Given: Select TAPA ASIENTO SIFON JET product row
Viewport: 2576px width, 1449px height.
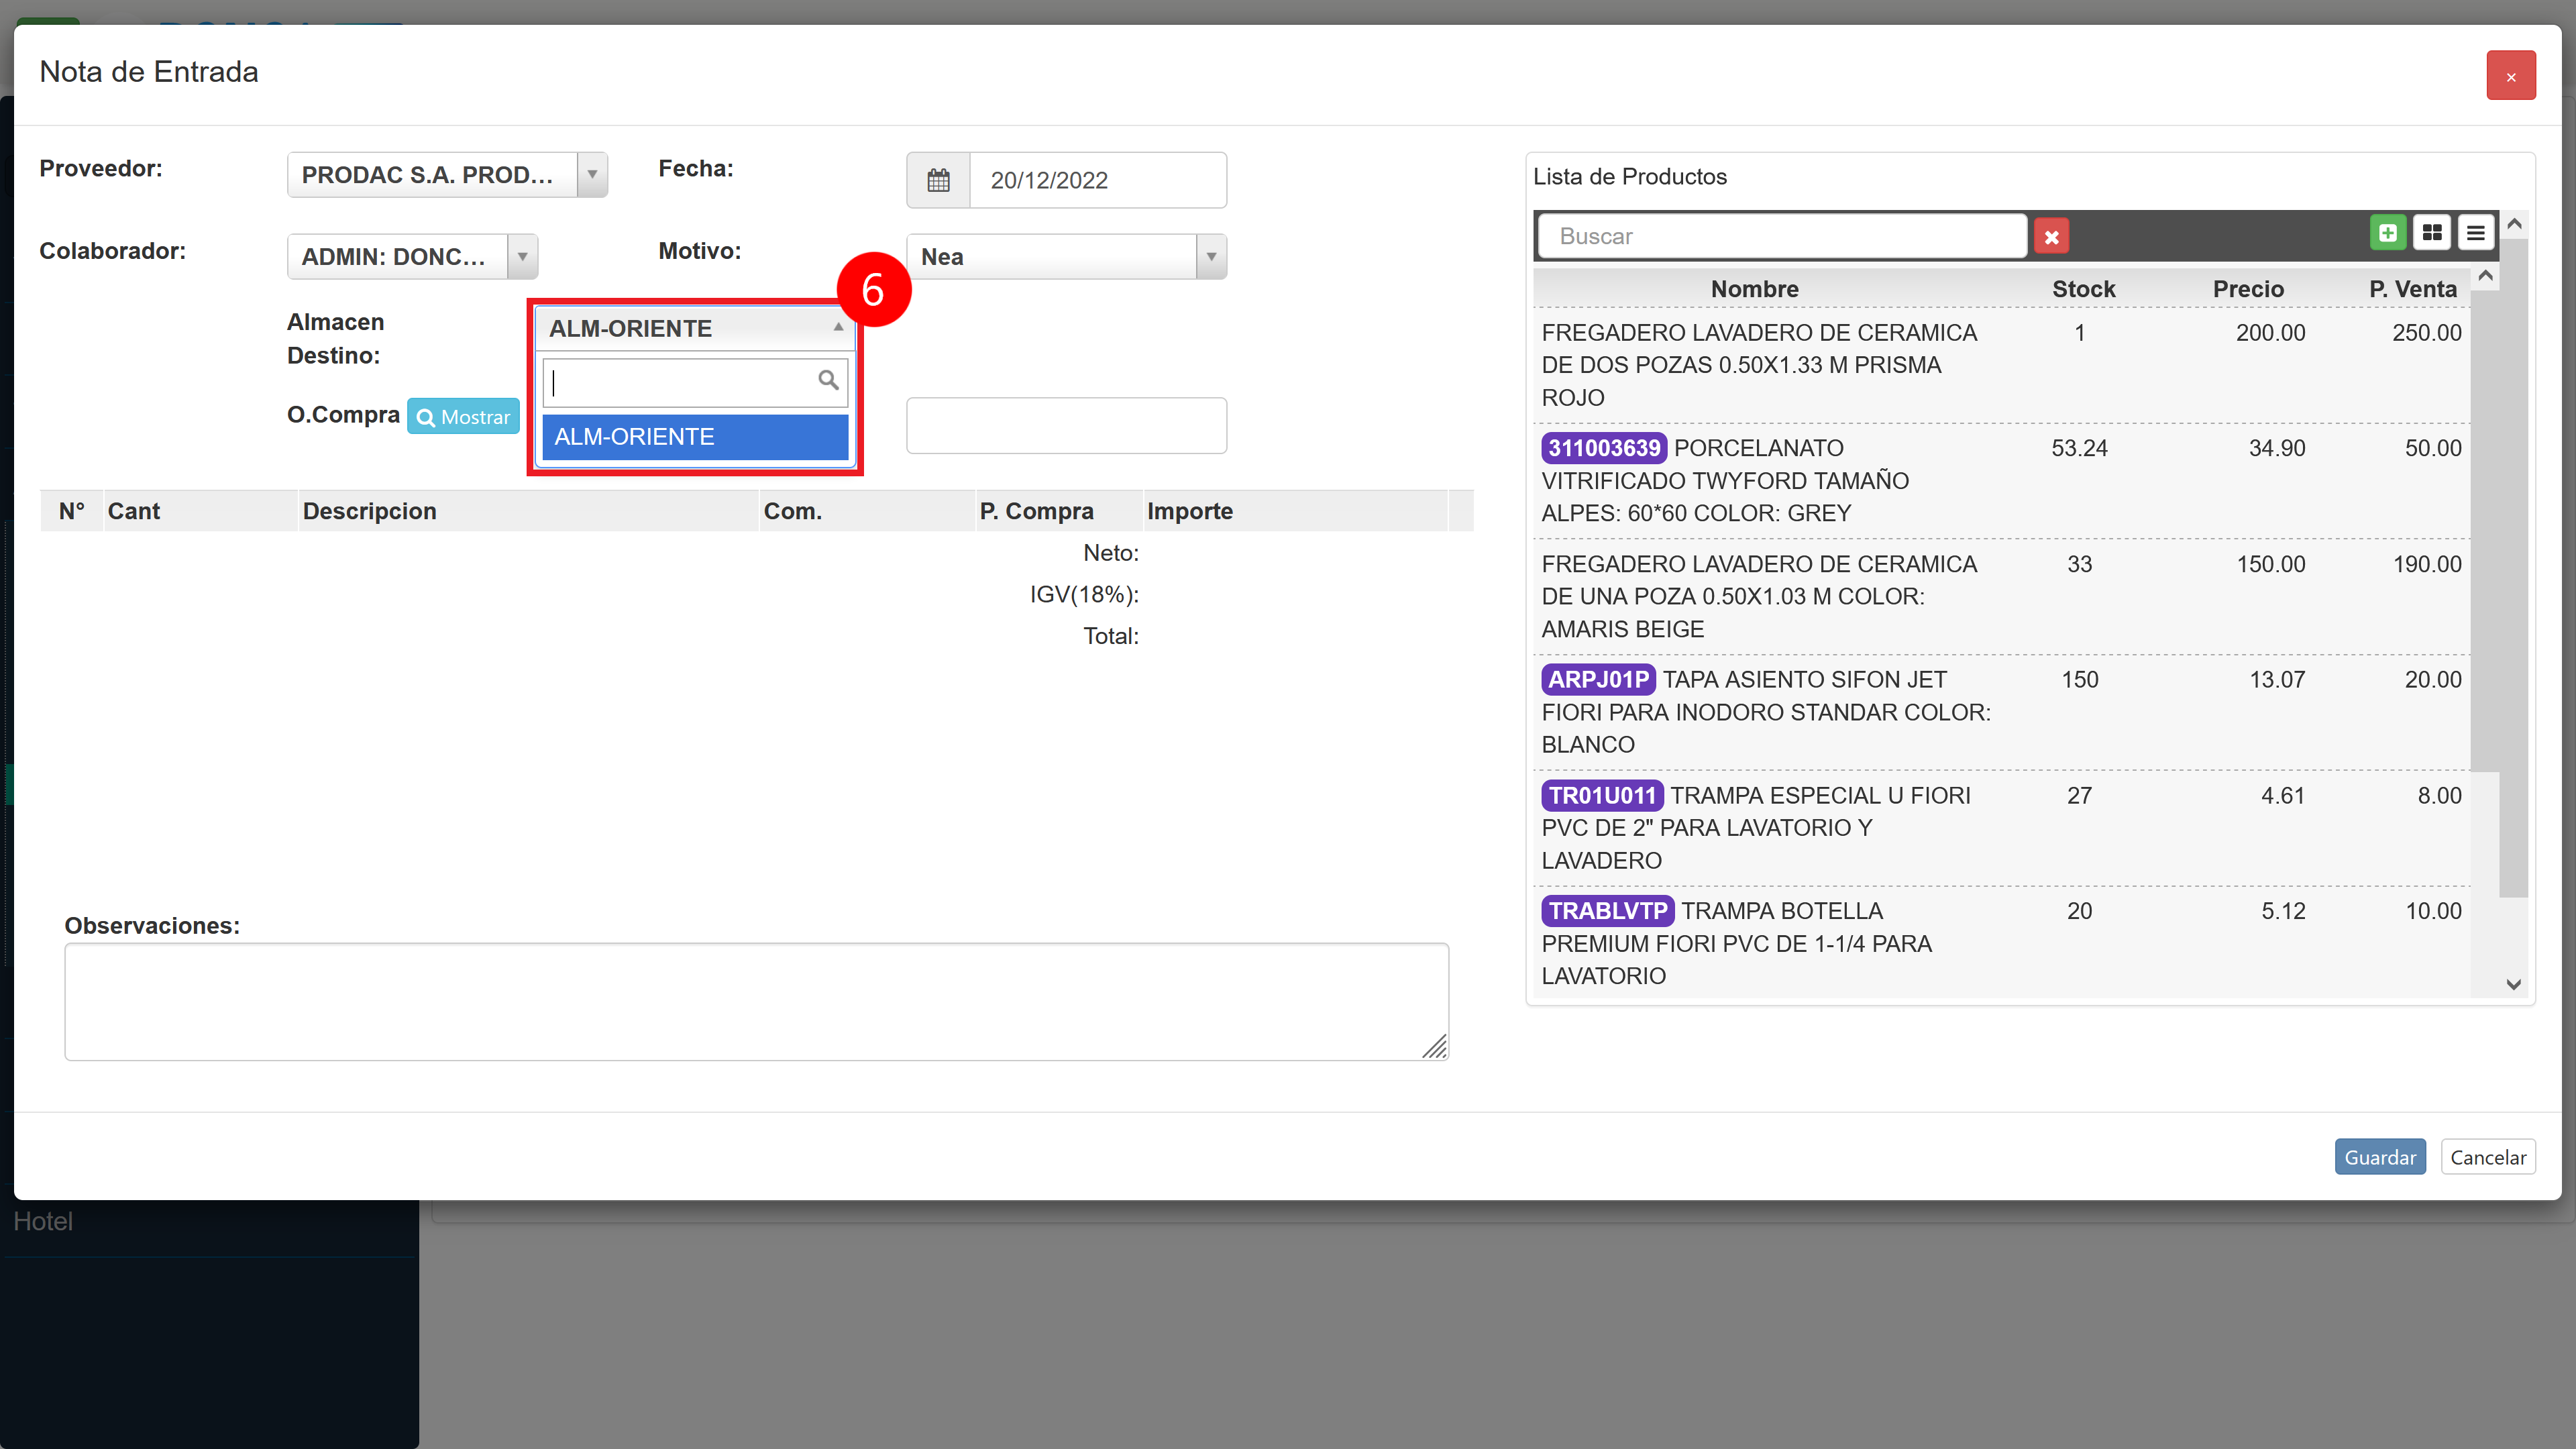Looking at the screenshot, I should point(2001,712).
